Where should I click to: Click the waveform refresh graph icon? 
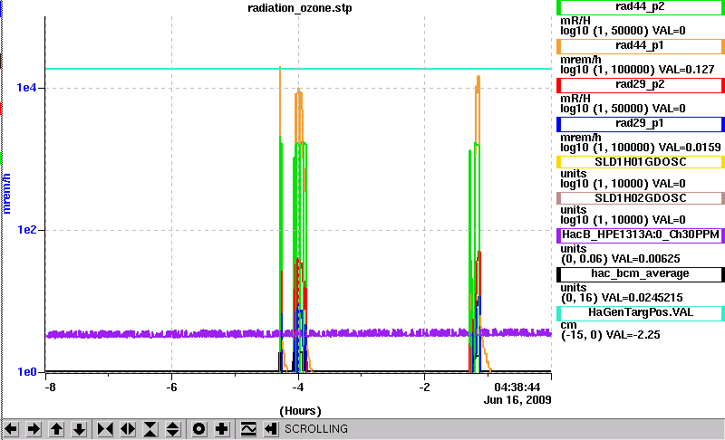coord(248,429)
